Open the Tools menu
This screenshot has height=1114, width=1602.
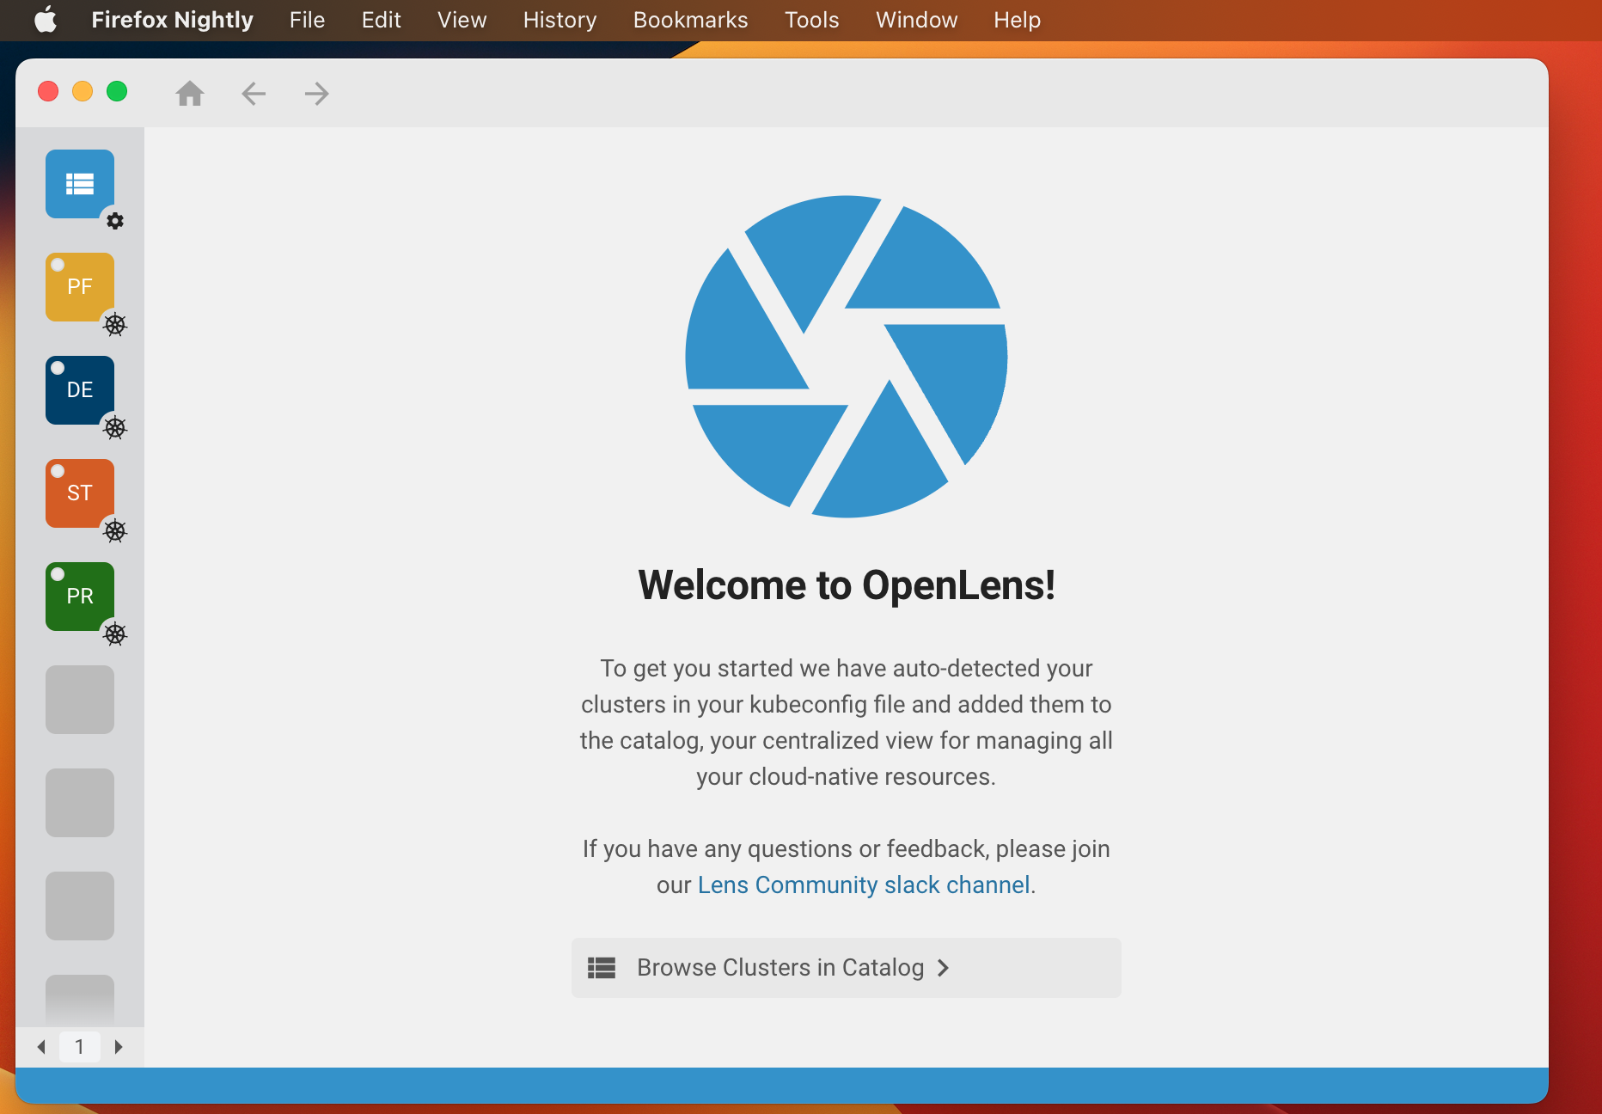(810, 20)
